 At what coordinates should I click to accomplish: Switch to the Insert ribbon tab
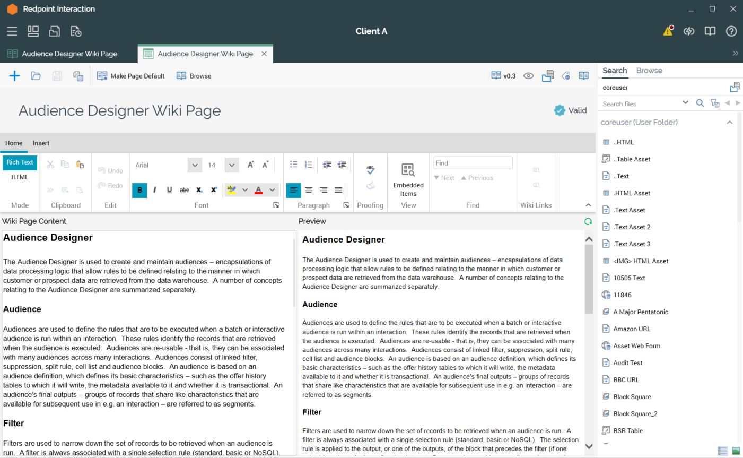41,143
